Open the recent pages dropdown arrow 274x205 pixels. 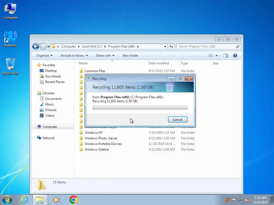[49, 46]
